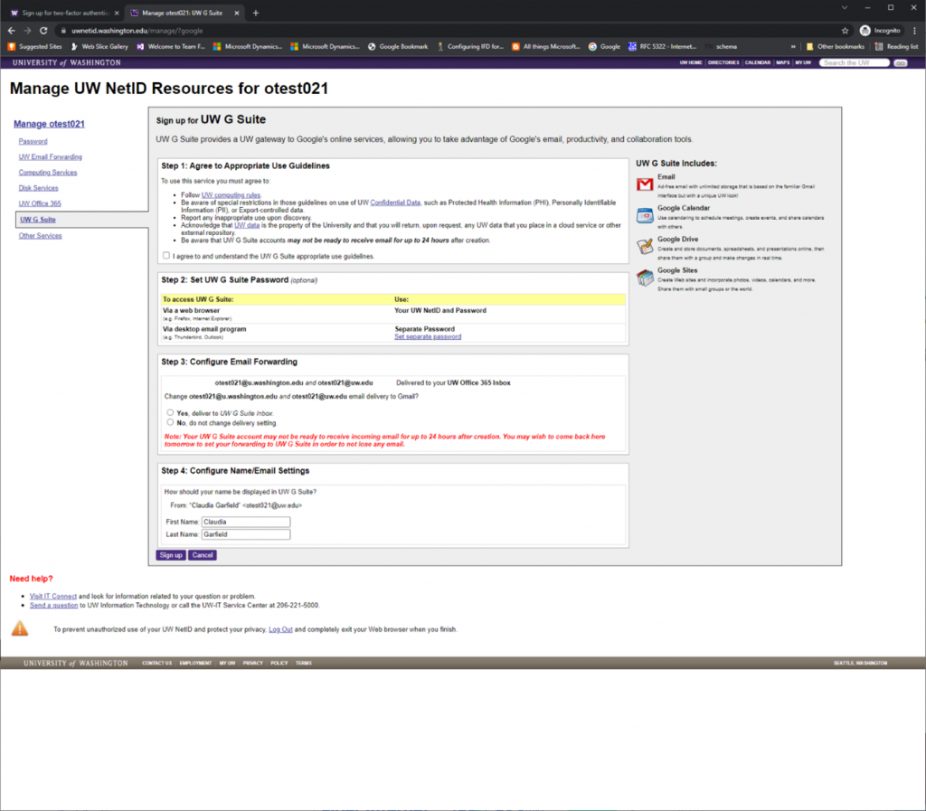The image size is (926, 811).
Task: Check the agree to use guidelines checkbox
Action: (x=166, y=256)
